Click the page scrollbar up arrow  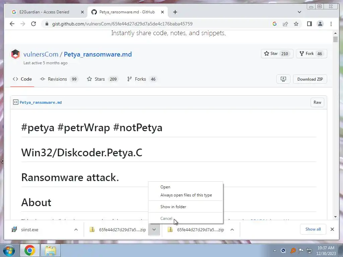[335, 33]
